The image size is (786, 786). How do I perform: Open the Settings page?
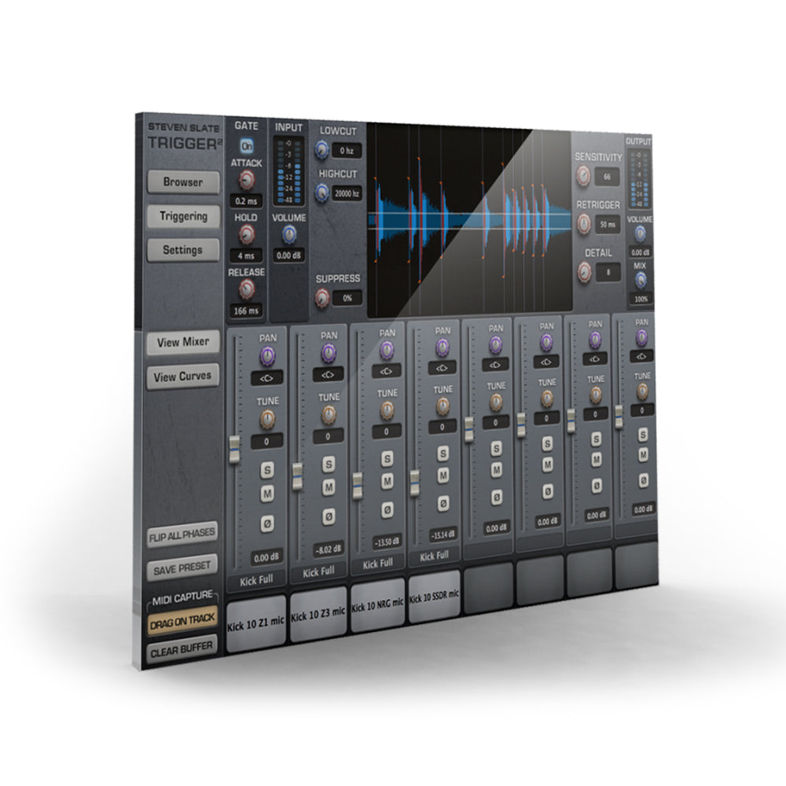(183, 250)
